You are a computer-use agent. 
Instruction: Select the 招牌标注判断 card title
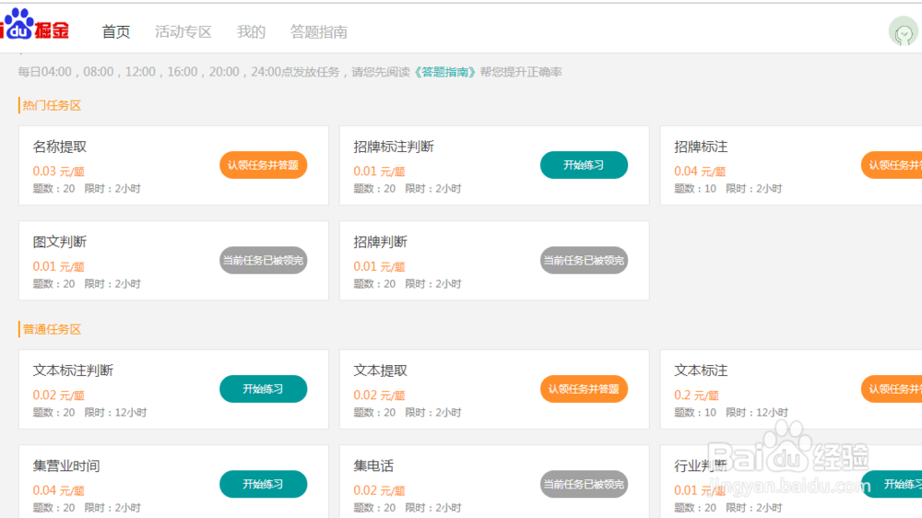click(x=394, y=147)
